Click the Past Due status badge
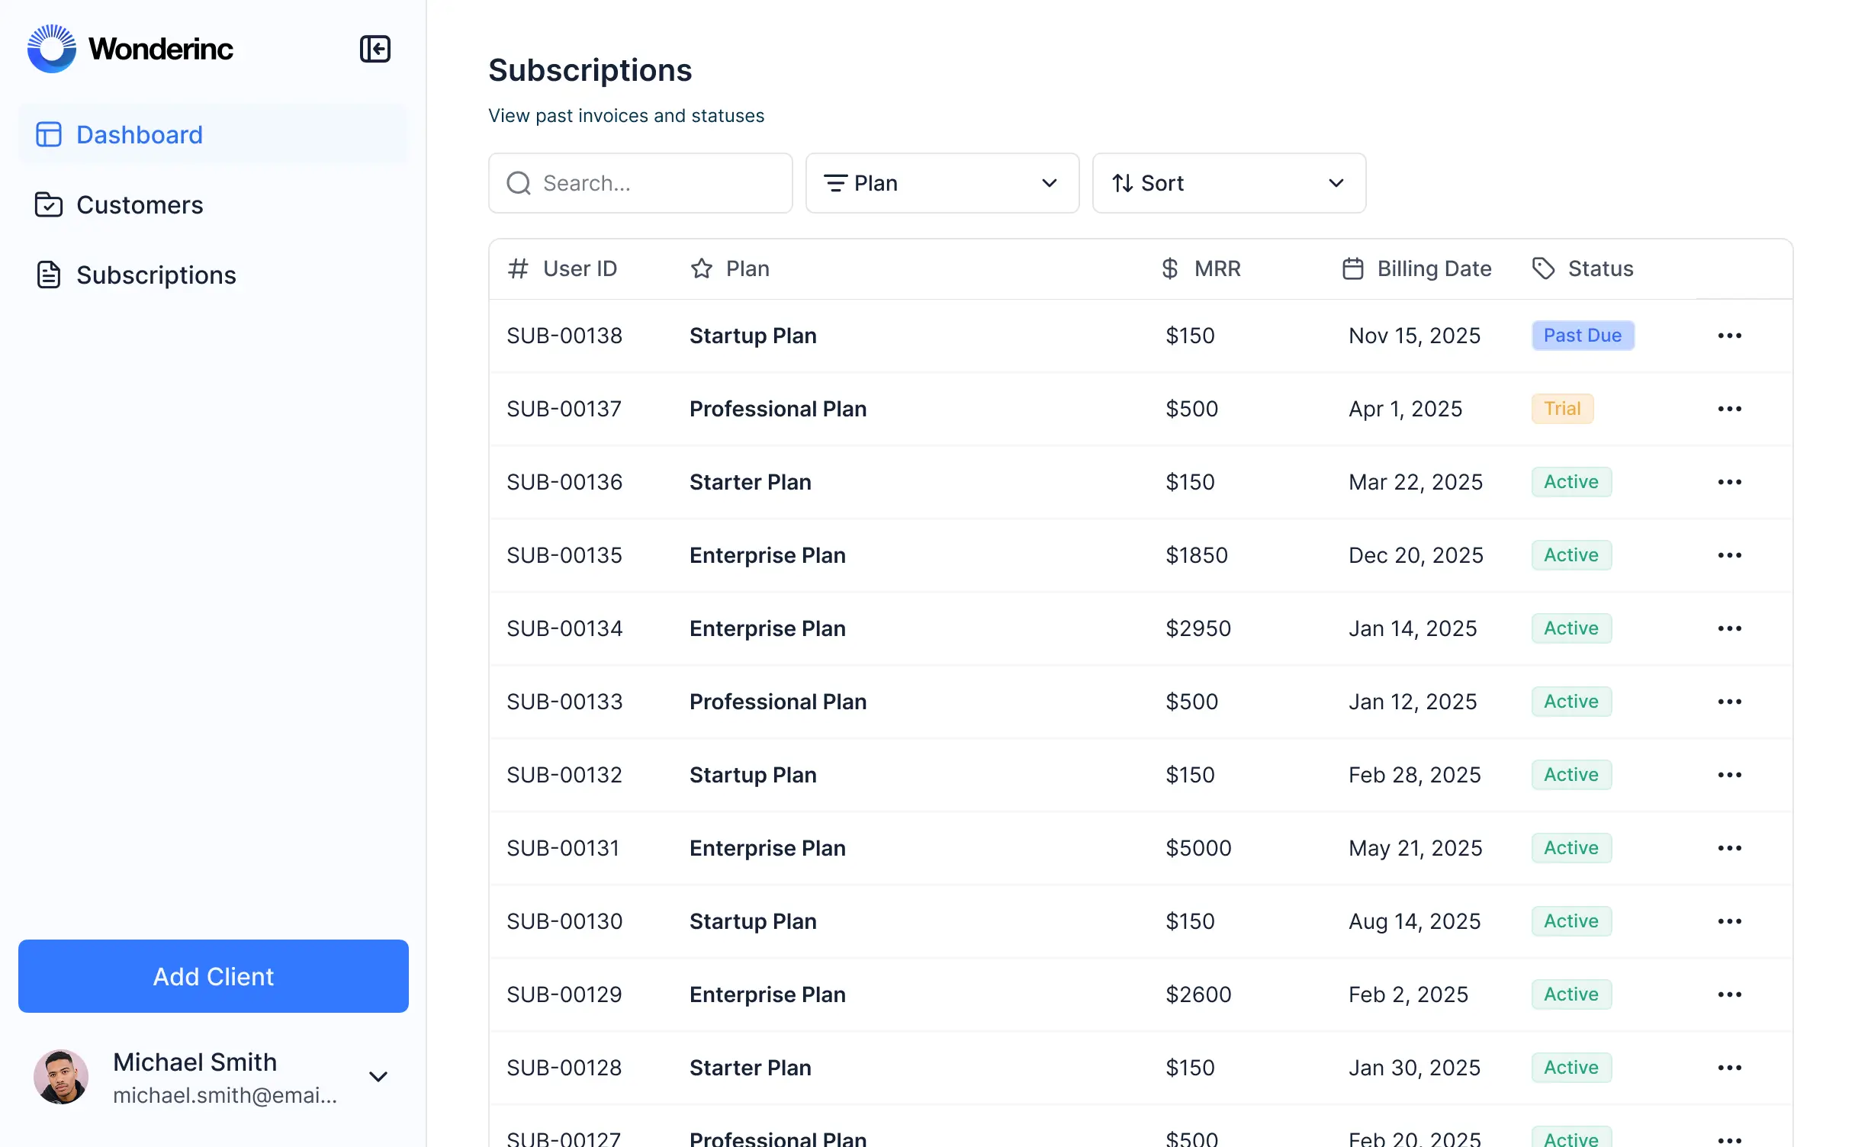 tap(1582, 336)
